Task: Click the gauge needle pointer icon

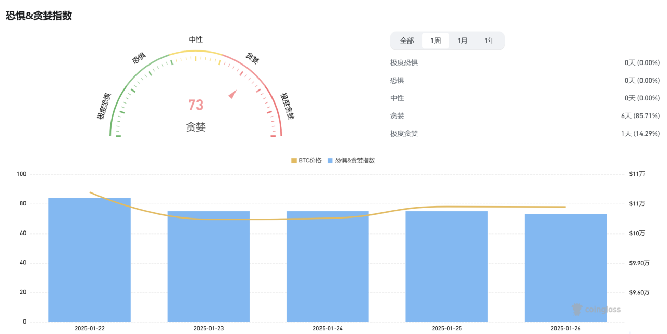Action: click(x=233, y=94)
